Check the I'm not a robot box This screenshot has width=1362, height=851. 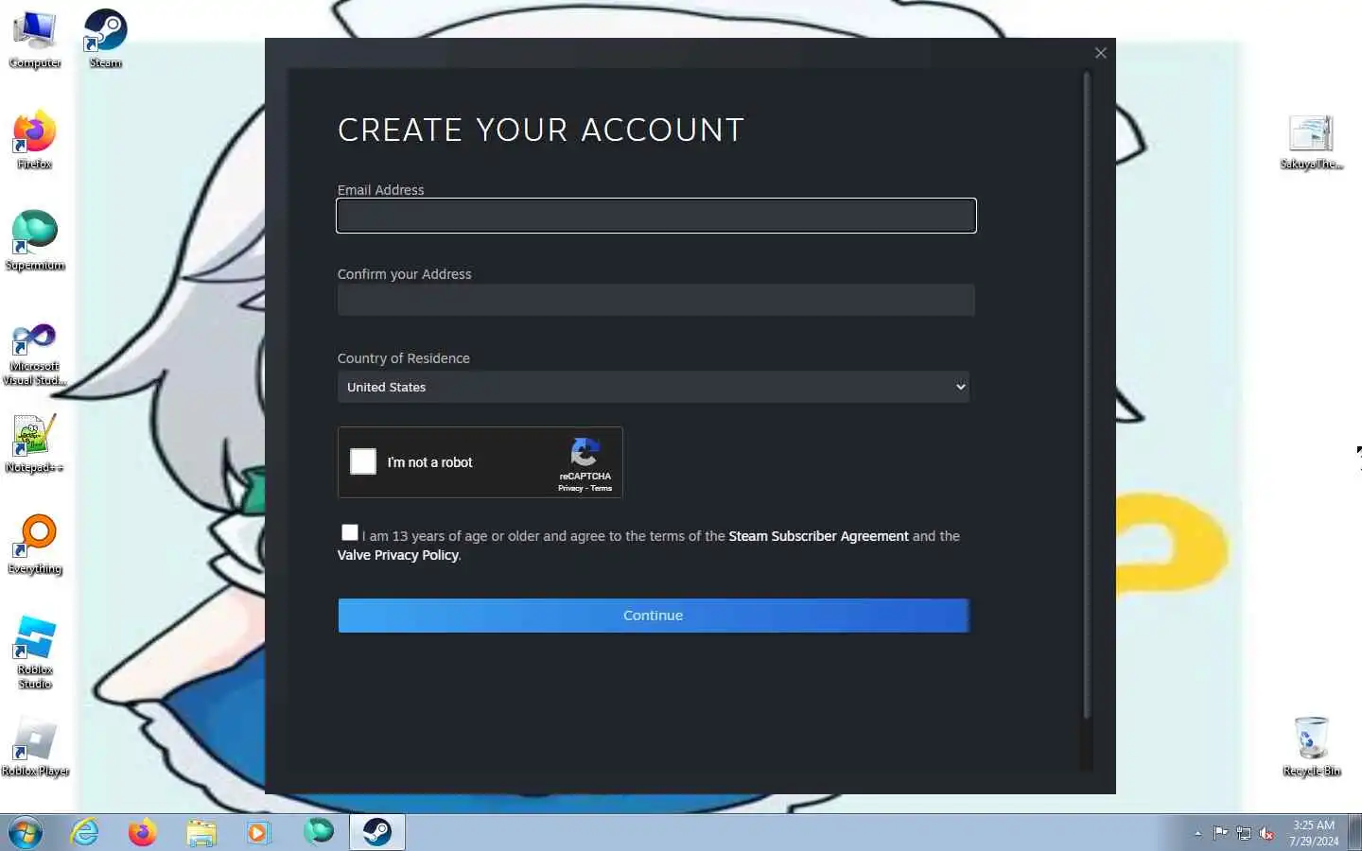363,461
